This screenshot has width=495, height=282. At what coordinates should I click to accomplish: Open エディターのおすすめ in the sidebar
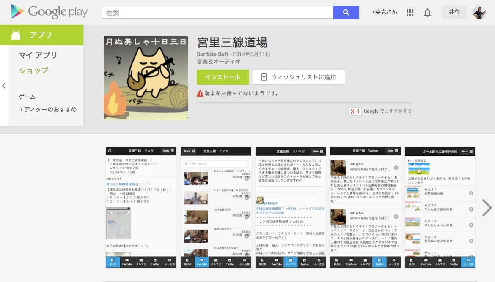click(x=48, y=109)
